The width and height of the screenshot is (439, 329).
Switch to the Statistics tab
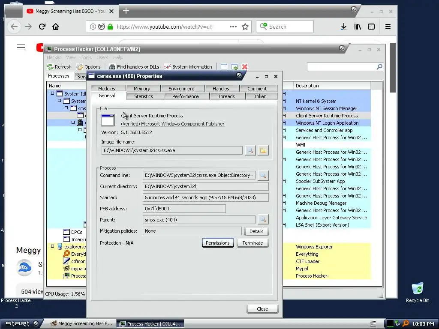pyautogui.click(x=144, y=96)
